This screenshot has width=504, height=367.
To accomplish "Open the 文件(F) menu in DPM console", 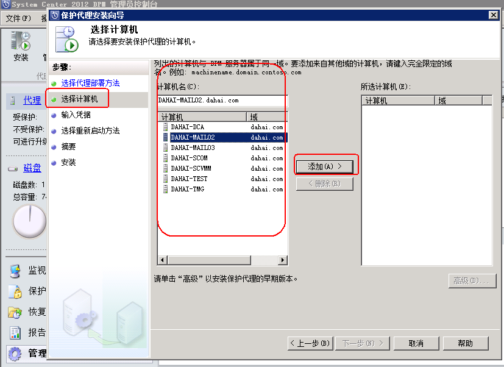I will click(18, 18).
